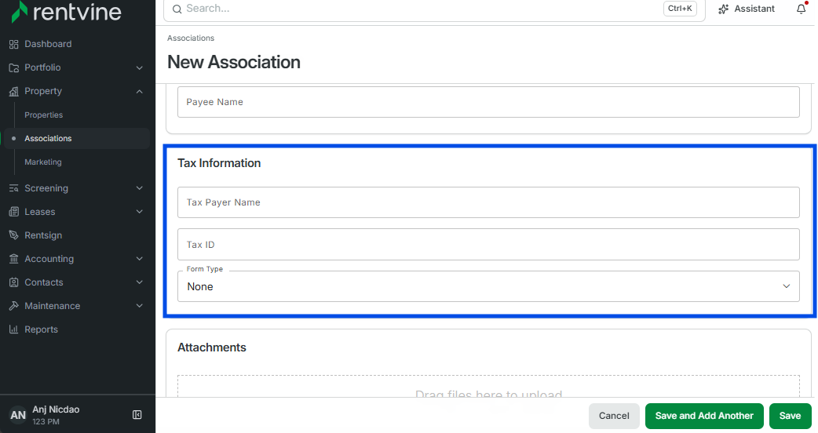This screenshot has width=818, height=433.
Task: Click the search magnifier icon
Action: 177,9
